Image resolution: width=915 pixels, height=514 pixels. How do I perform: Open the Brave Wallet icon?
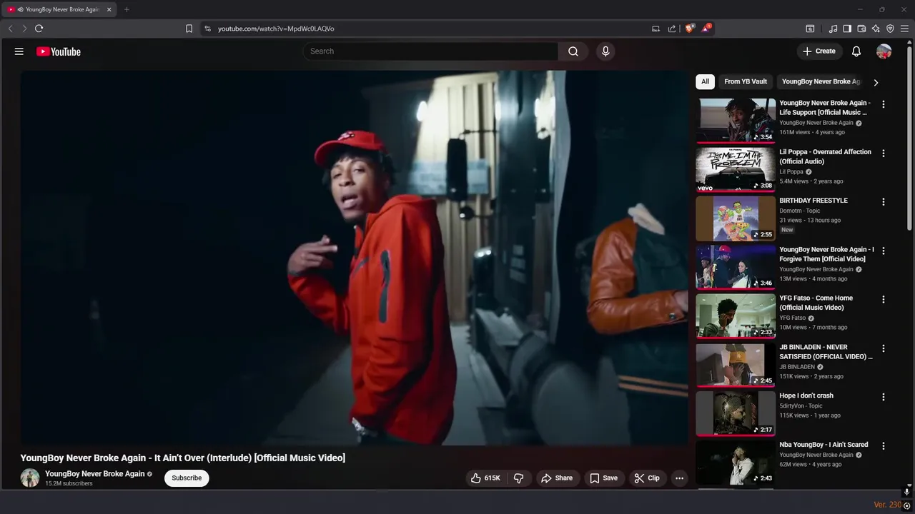pos(861,29)
